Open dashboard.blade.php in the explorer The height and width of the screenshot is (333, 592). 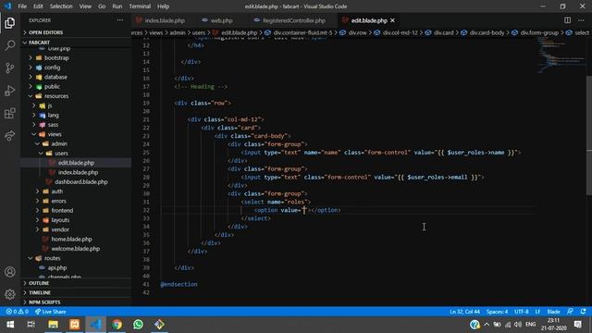tap(80, 181)
